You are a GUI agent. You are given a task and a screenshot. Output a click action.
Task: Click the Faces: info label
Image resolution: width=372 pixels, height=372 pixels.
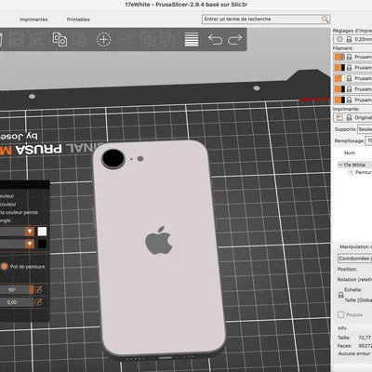click(345, 345)
